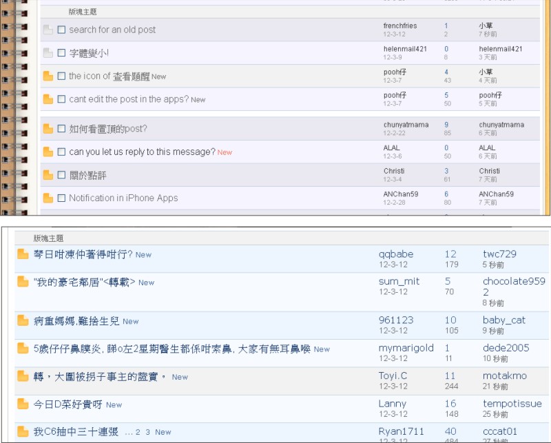Click folder icon beside 'search for an old post'
Viewport: 551px width, 443px height.
(48, 30)
